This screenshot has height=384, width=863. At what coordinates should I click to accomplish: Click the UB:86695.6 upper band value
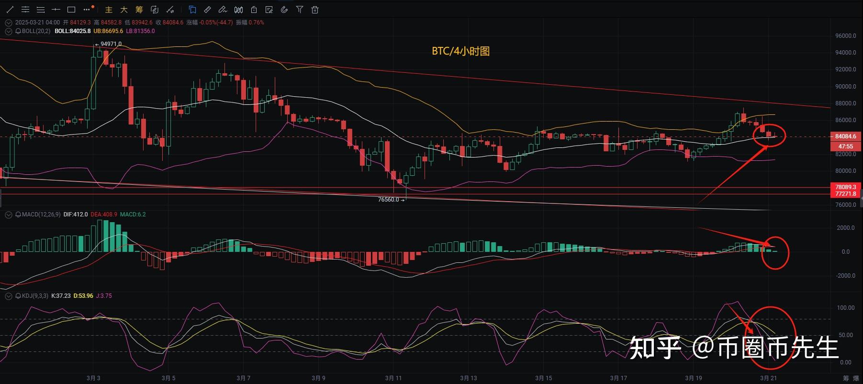108,31
